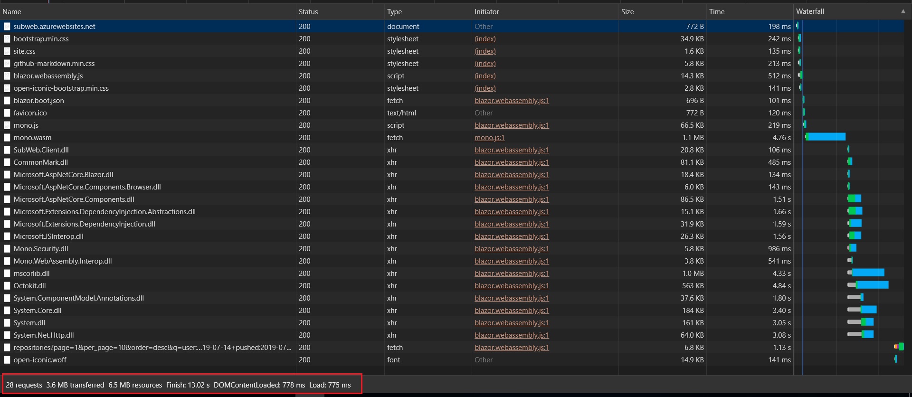Select the repositories?page=1 fetch request name

click(152, 348)
